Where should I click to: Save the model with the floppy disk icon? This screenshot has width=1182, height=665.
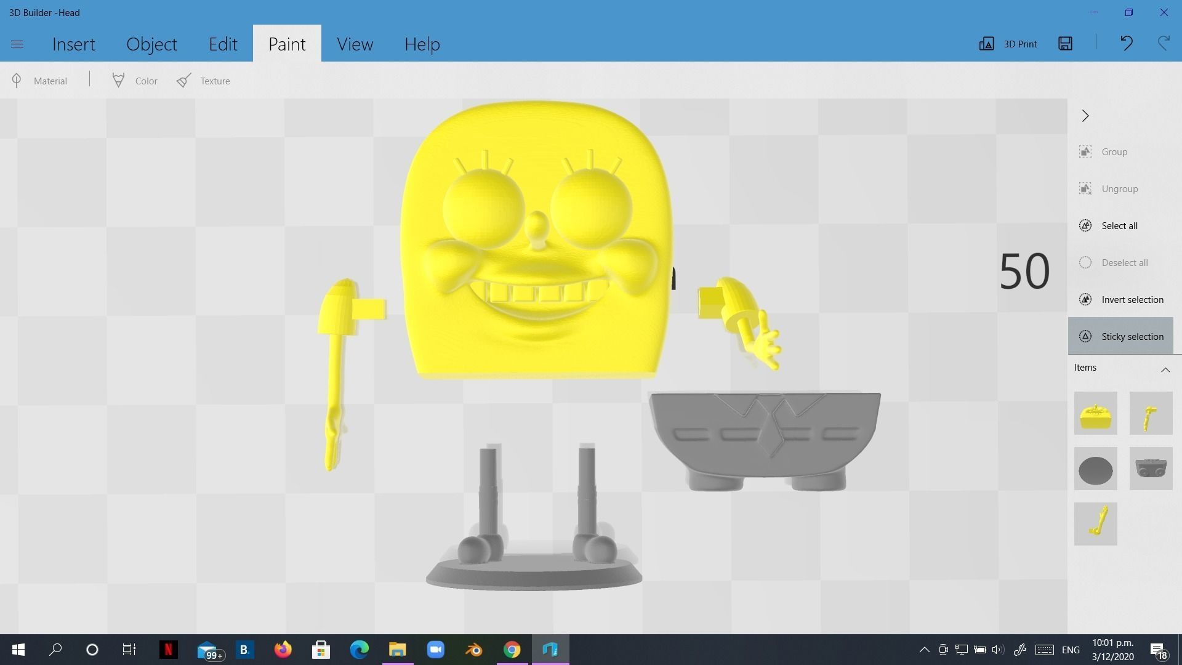click(1065, 43)
